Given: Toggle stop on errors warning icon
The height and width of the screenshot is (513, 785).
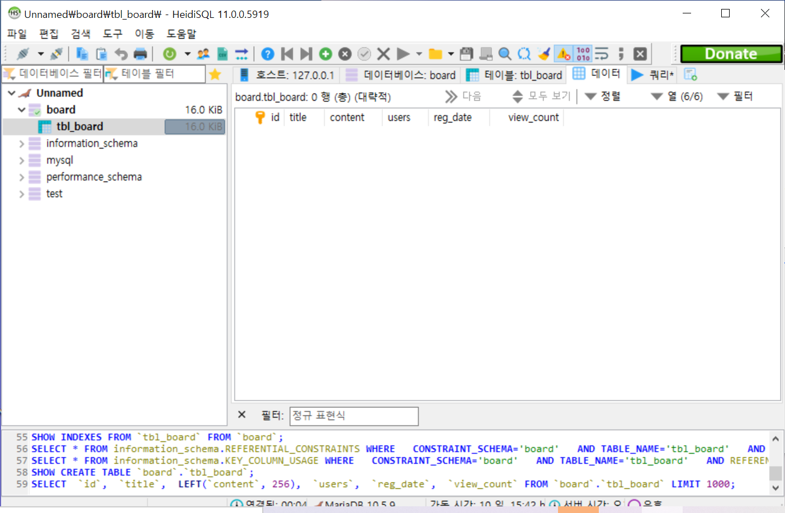Looking at the screenshot, I should (563, 54).
